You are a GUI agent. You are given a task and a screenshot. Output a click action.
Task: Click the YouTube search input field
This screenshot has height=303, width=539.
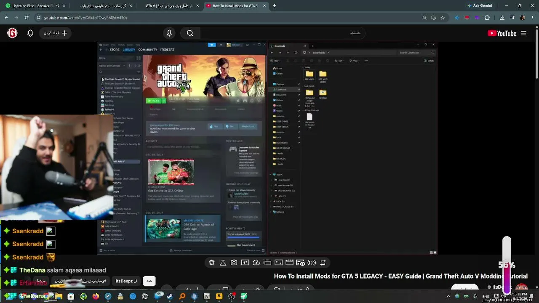pyautogui.click(x=282, y=33)
